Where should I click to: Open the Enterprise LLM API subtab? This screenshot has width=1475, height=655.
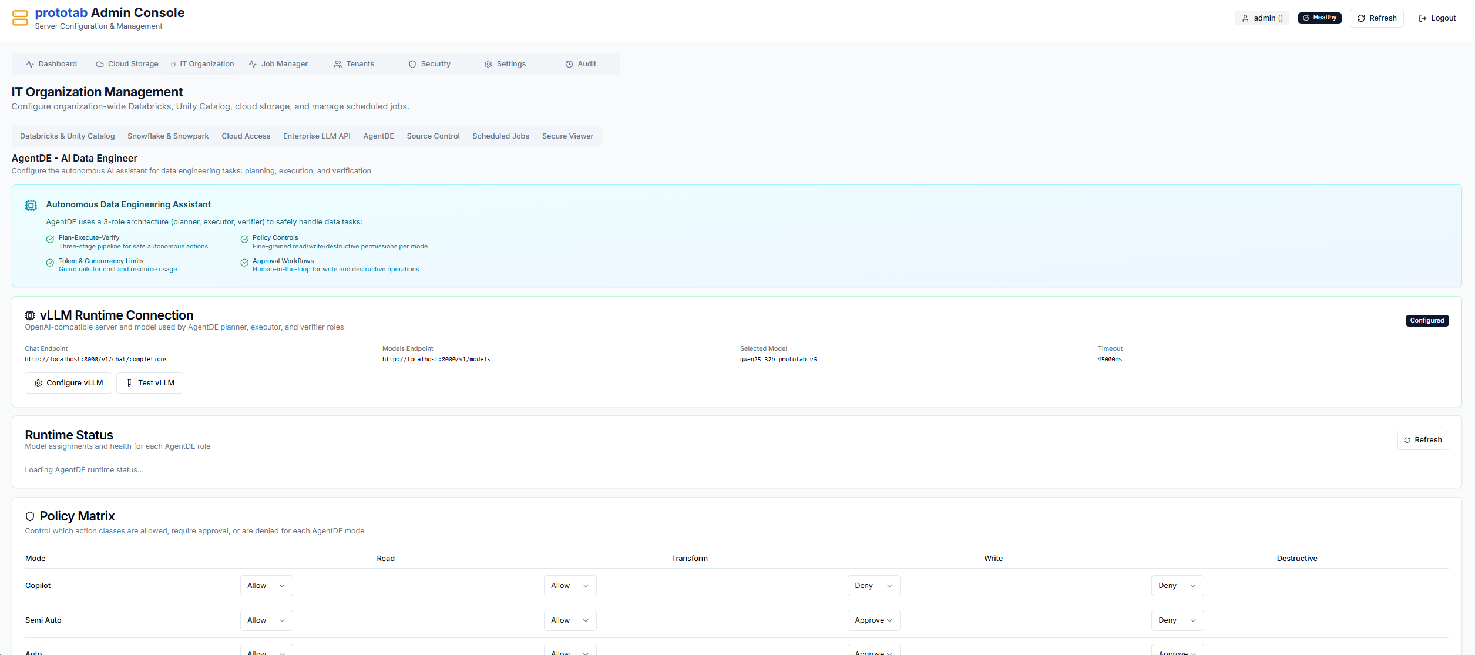317,136
